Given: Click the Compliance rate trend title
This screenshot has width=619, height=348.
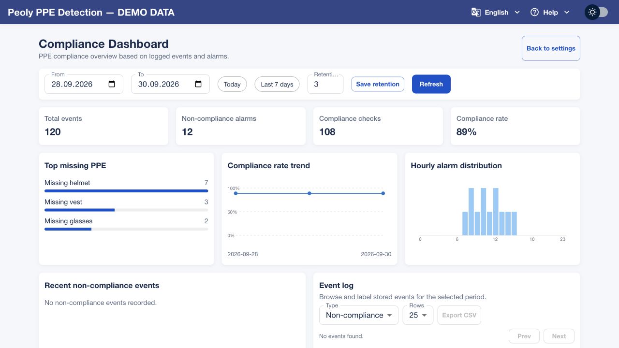Looking at the screenshot, I should click(x=269, y=165).
